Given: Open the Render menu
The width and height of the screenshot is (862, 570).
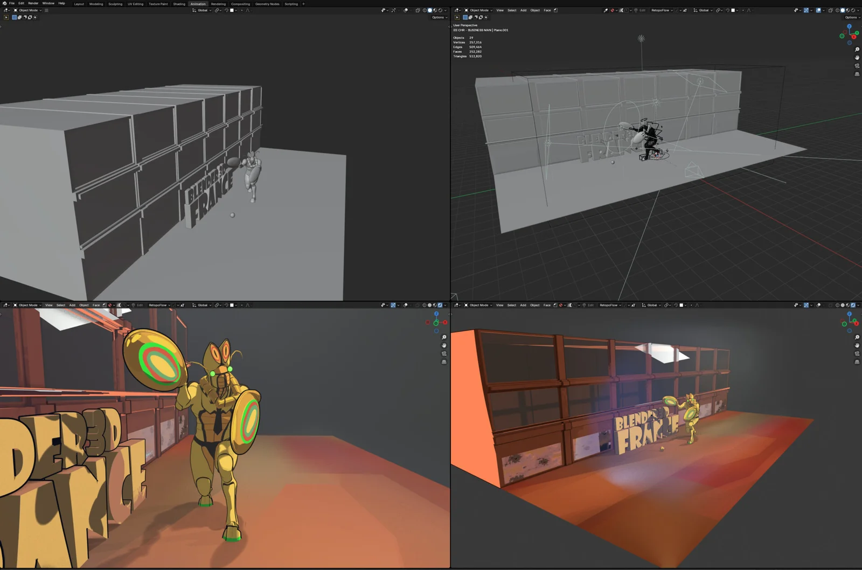Looking at the screenshot, I should tap(33, 3).
